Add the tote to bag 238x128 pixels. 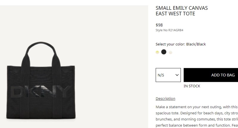(211, 75)
